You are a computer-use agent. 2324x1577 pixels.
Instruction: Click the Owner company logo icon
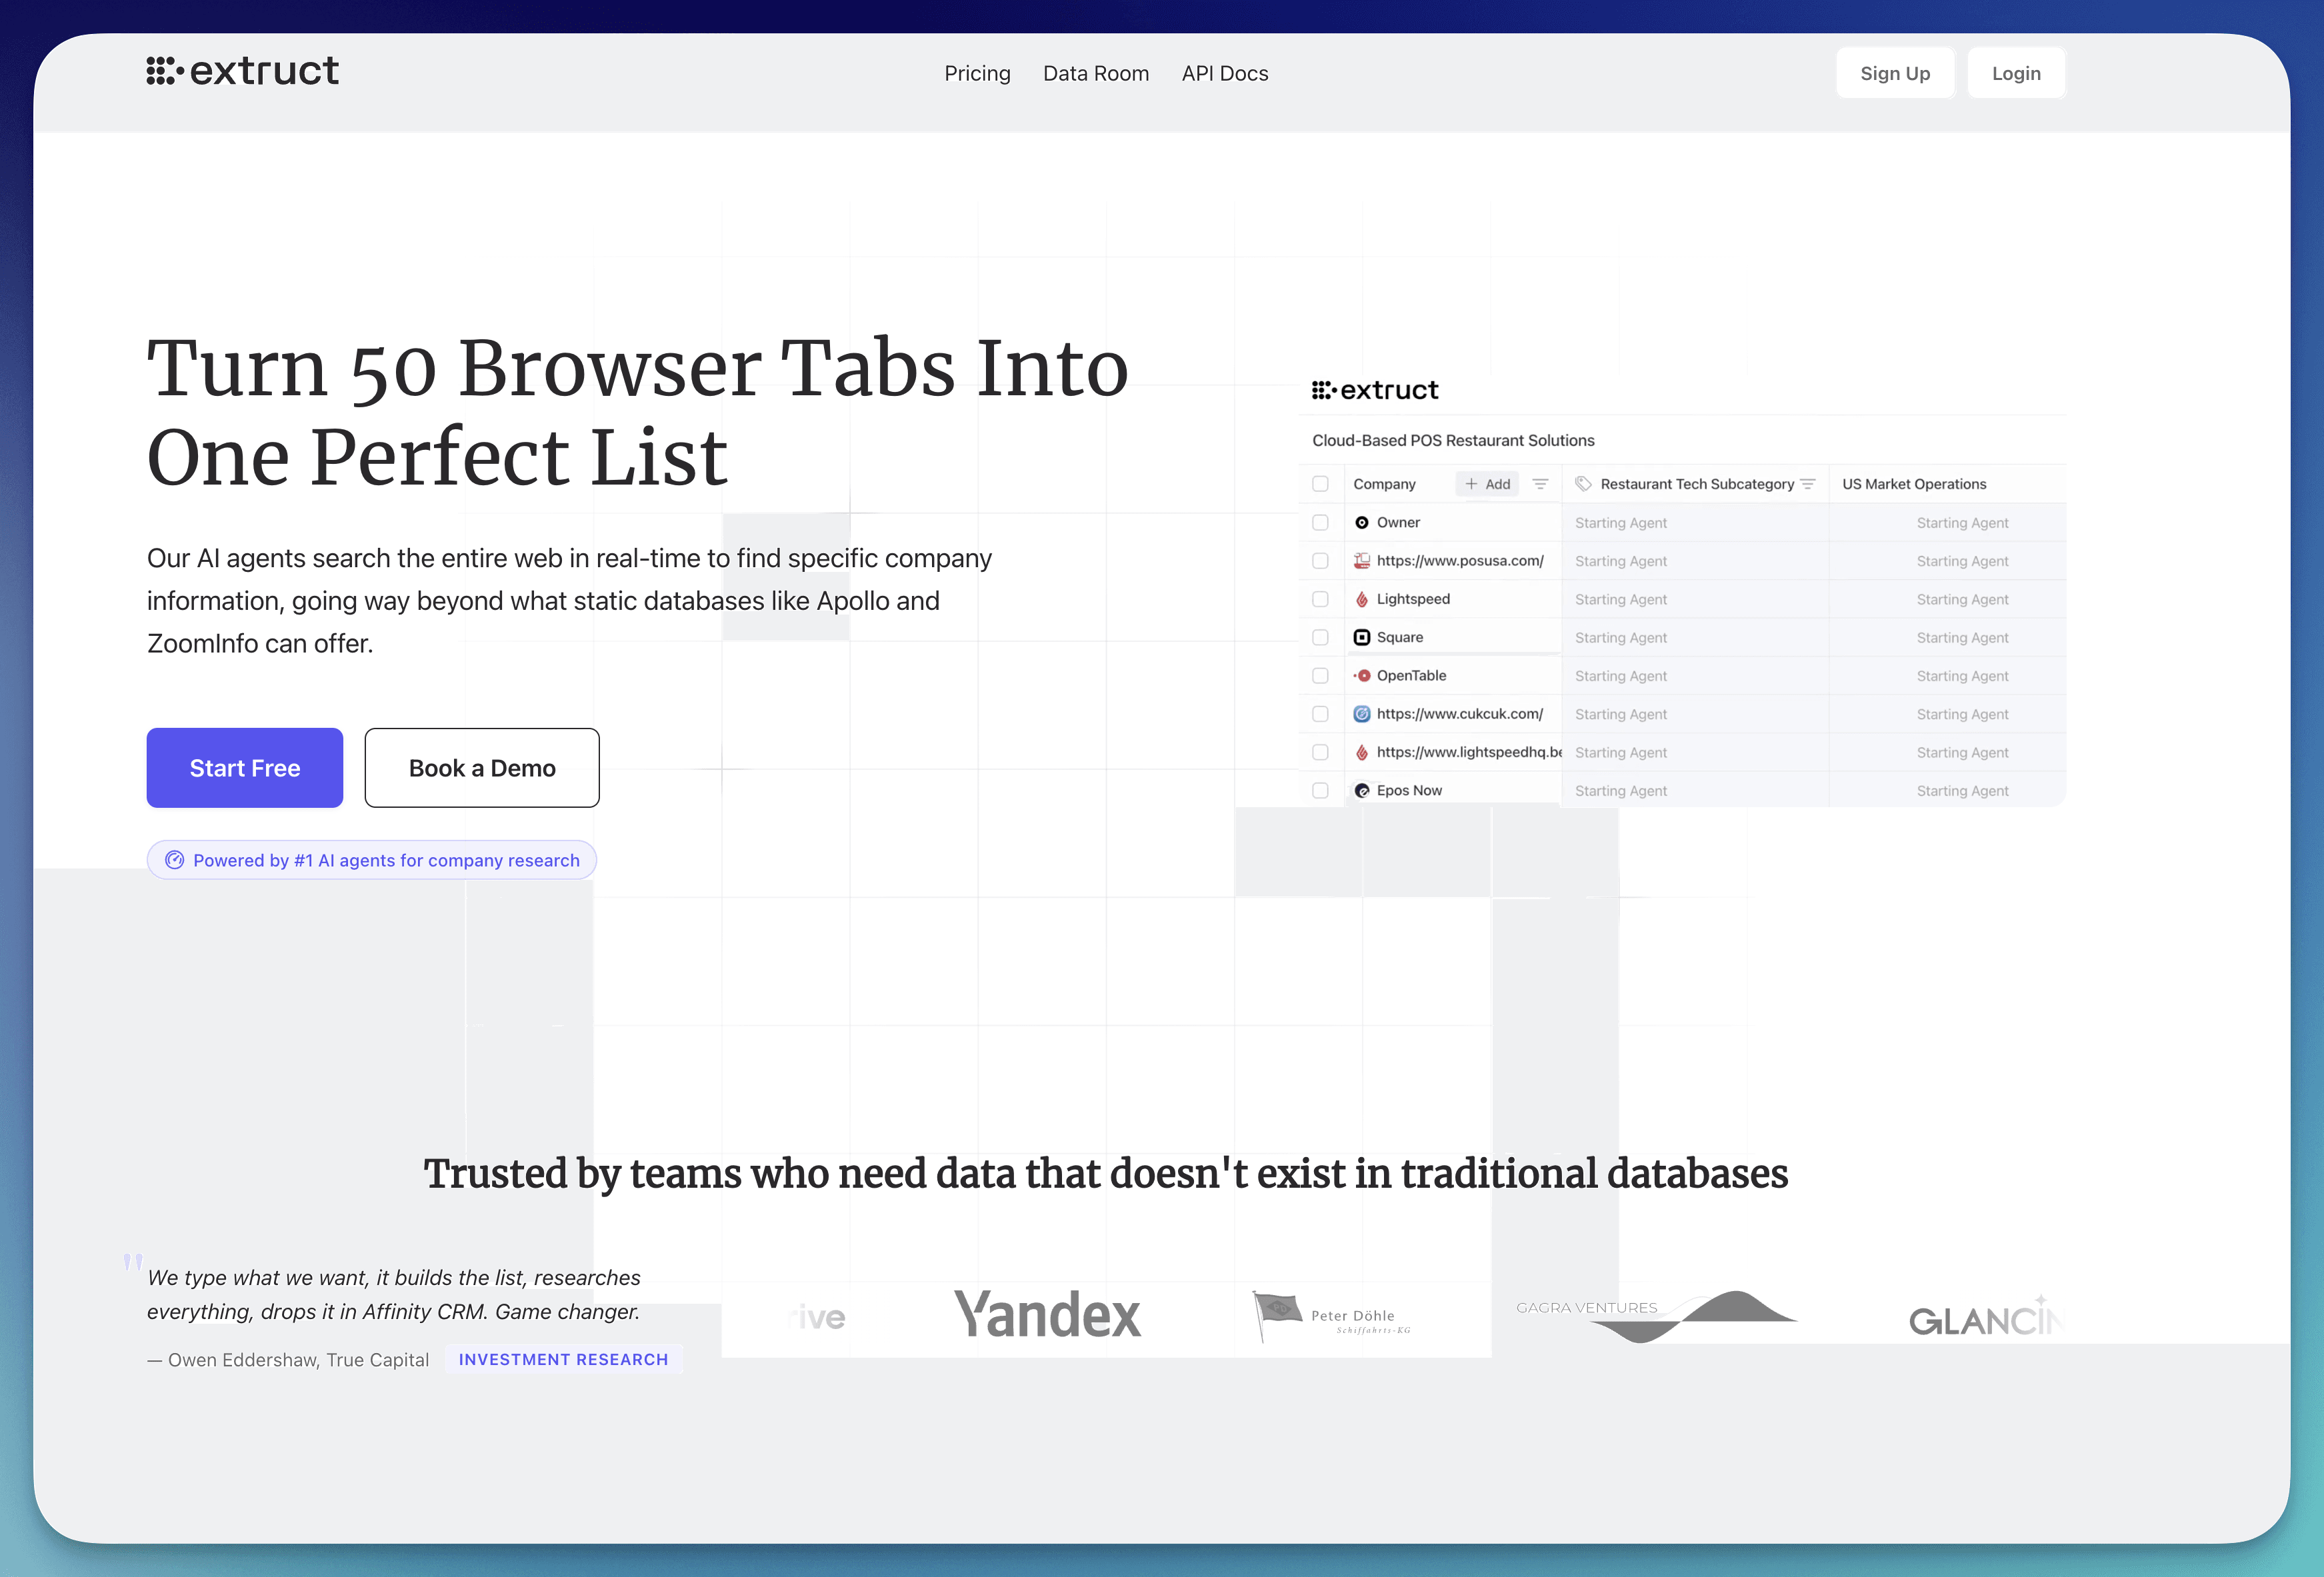pyautogui.click(x=1361, y=523)
